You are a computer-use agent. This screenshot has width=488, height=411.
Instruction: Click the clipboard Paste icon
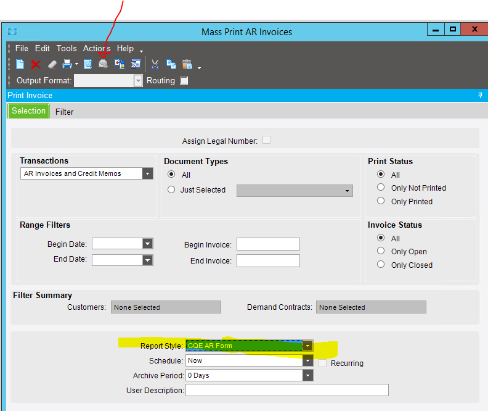point(187,64)
